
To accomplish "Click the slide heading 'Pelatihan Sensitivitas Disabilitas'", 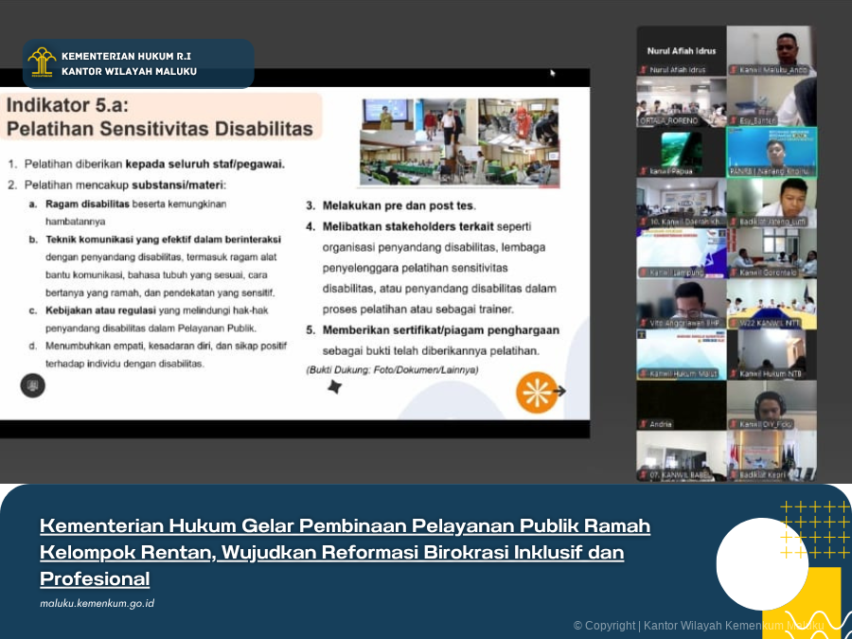I will (x=160, y=129).
